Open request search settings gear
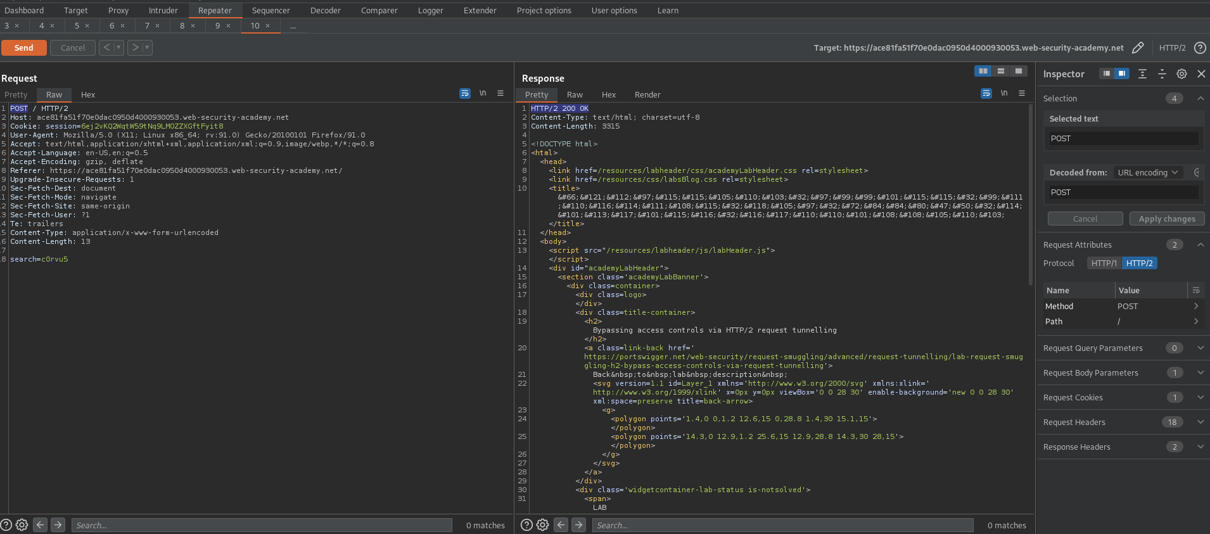Viewport: 1210px width, 534px height. (22, 525)
